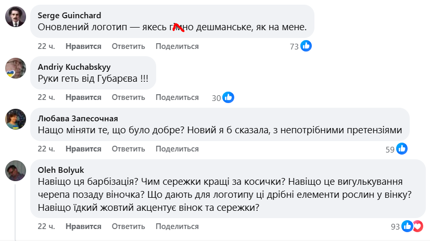Share Andriy Kuchabskyy's comment via Поделиться
This screenshot has height=241, width=430.
click(177, 97)
